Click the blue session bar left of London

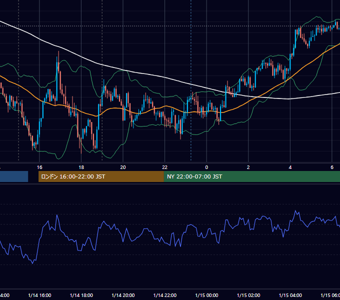click(14, 176)
